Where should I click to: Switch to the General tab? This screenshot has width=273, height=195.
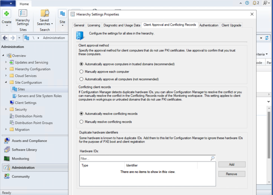pos(79,25)
